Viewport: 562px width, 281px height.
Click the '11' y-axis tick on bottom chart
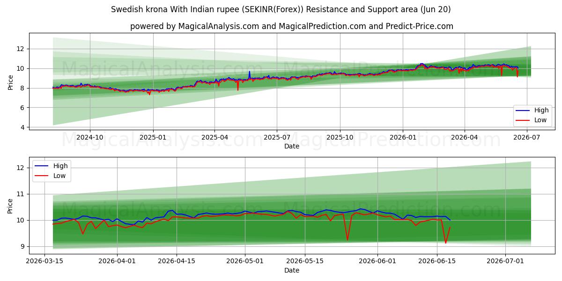[x=21, y=194]
